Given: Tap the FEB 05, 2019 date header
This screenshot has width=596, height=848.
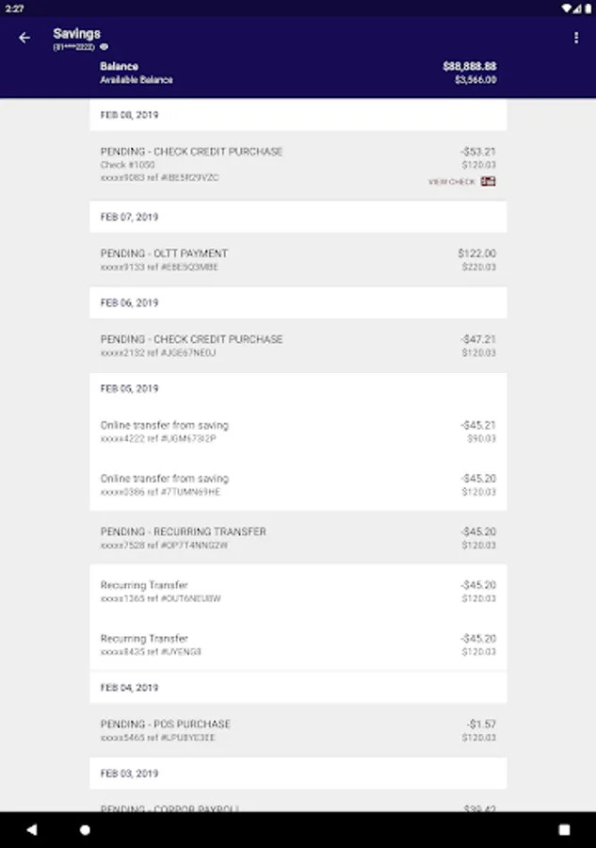Looking at the screenshot, I should coord(130,388).
